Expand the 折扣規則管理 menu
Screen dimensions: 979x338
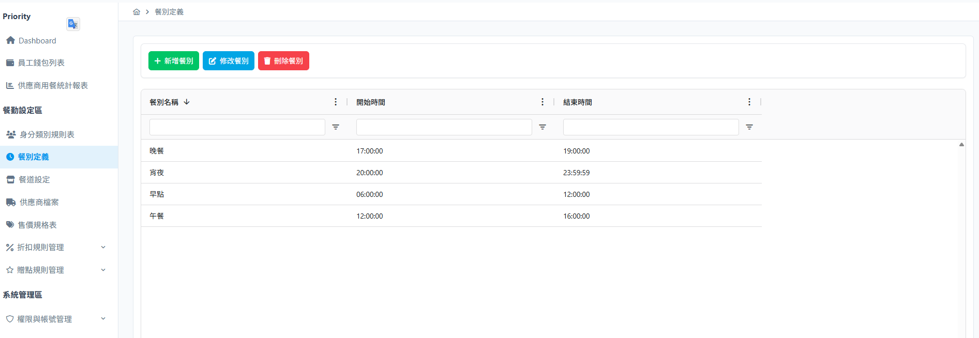point(103,247)
